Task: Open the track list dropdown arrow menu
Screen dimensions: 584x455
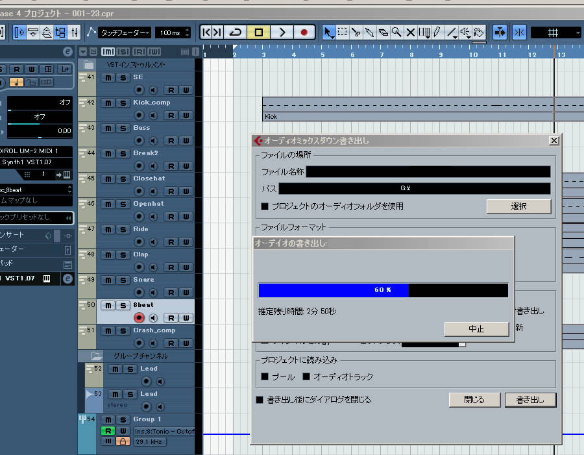Action: coord(83,51)
